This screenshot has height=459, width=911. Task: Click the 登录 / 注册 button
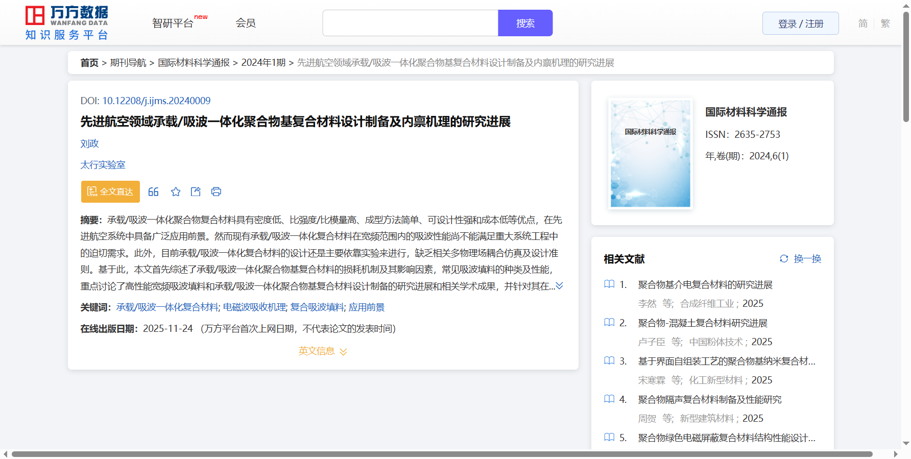tap(800, 23)
